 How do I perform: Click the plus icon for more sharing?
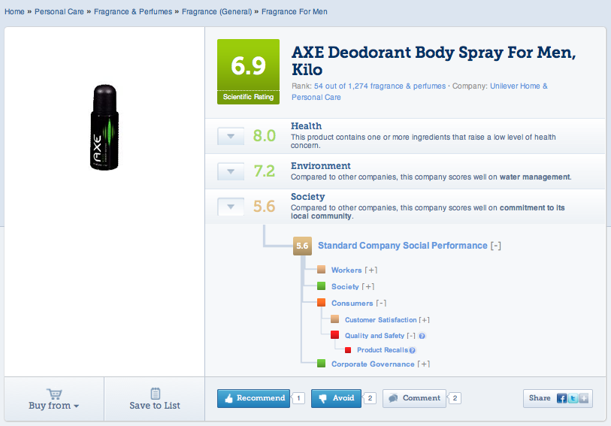[582, 398]
